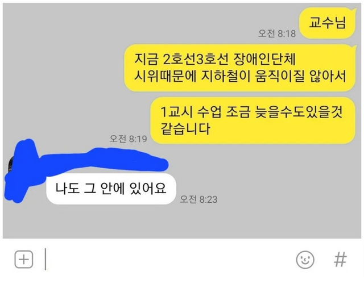The height and width of the screenshot is (284, 364).
Task: Select the message about 2호선3호선 장애인단체 시위
Action: tap(240, 68)
